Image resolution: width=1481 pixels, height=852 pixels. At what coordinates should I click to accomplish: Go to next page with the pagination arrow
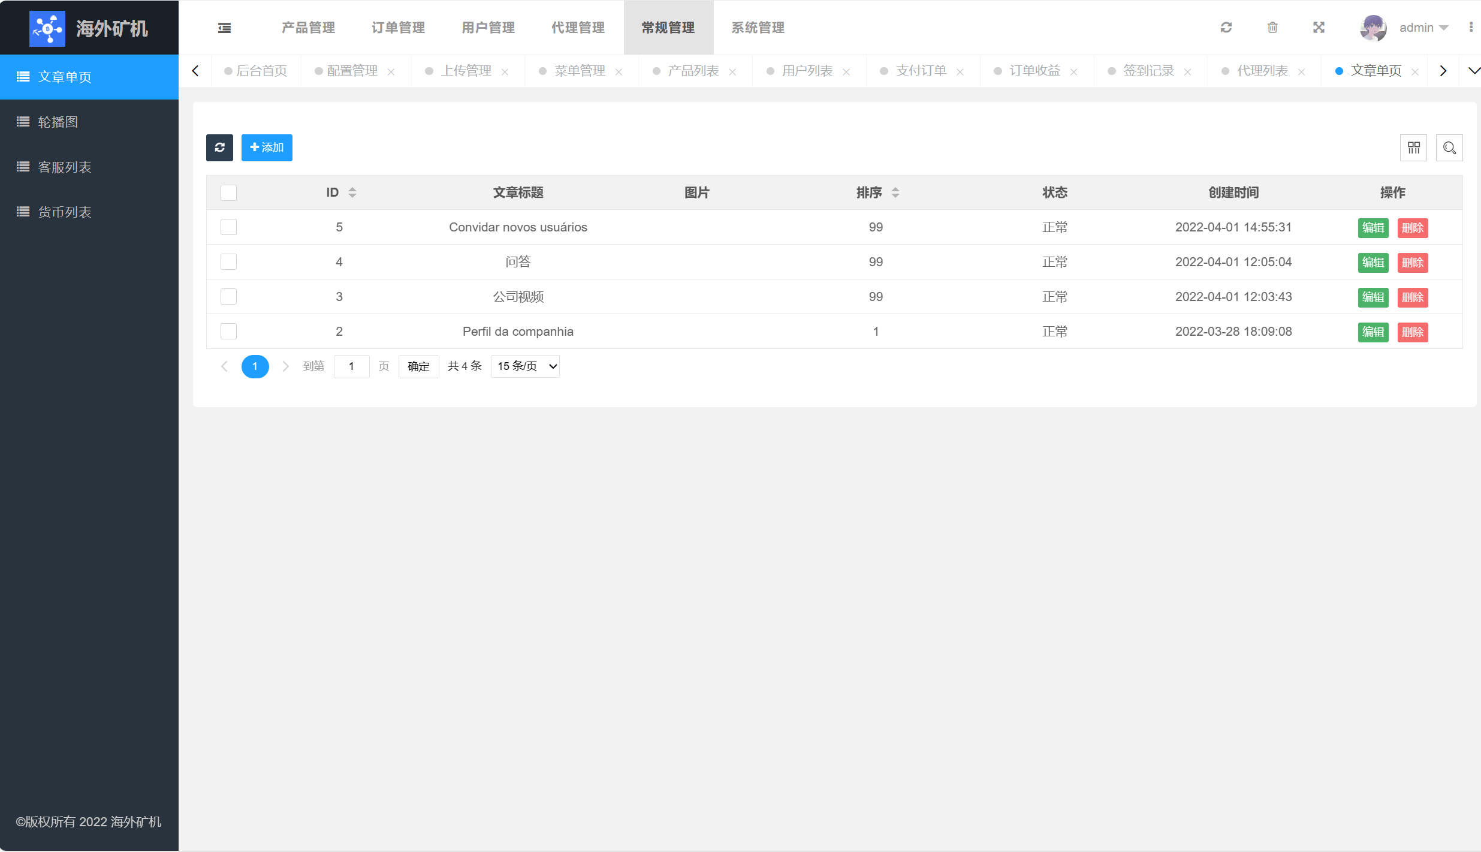coord(286,366)
